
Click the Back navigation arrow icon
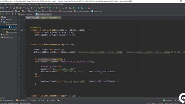click(x=32, y=8)
